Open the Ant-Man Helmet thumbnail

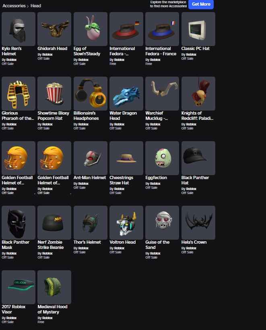pos(91,158)
